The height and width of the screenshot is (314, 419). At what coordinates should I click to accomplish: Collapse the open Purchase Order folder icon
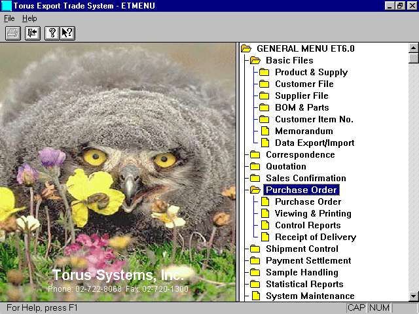[x=255, y=190]
